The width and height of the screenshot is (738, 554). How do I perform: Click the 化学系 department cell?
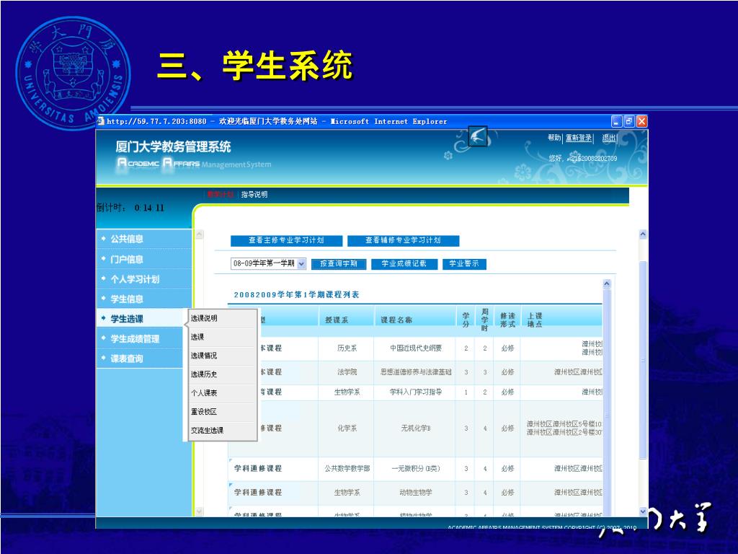(x=347, y=428)
